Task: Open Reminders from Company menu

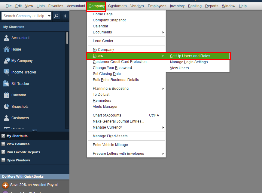Action: click(126, 101)
